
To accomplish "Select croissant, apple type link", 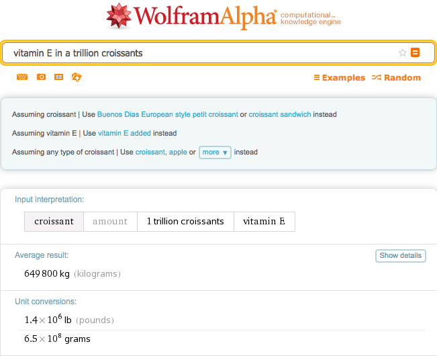I will [161, 152].
